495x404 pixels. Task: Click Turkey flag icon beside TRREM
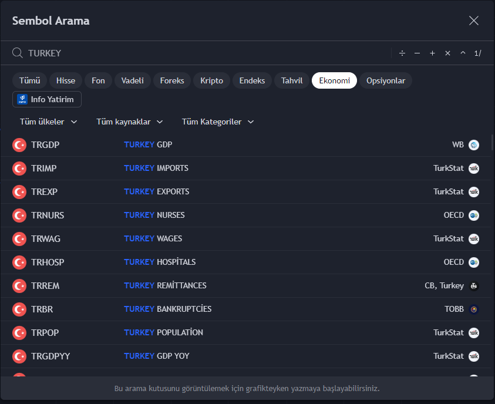pos(19,286)
